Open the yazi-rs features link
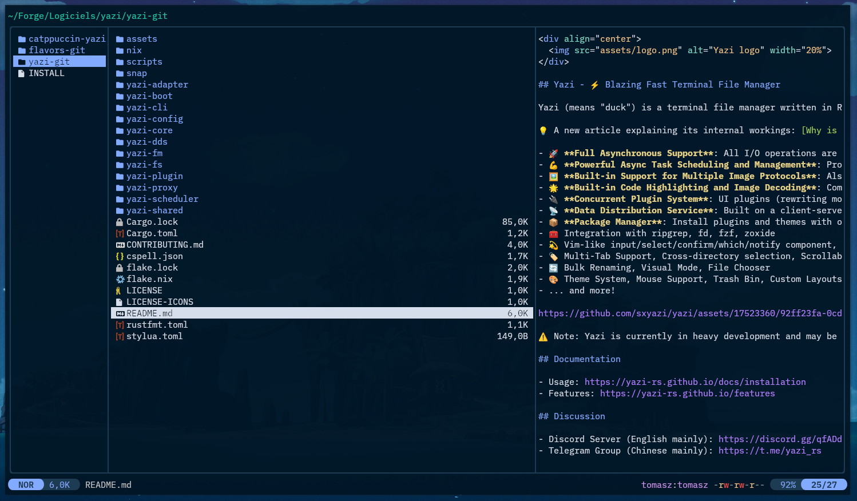 (x=687, y=393)
